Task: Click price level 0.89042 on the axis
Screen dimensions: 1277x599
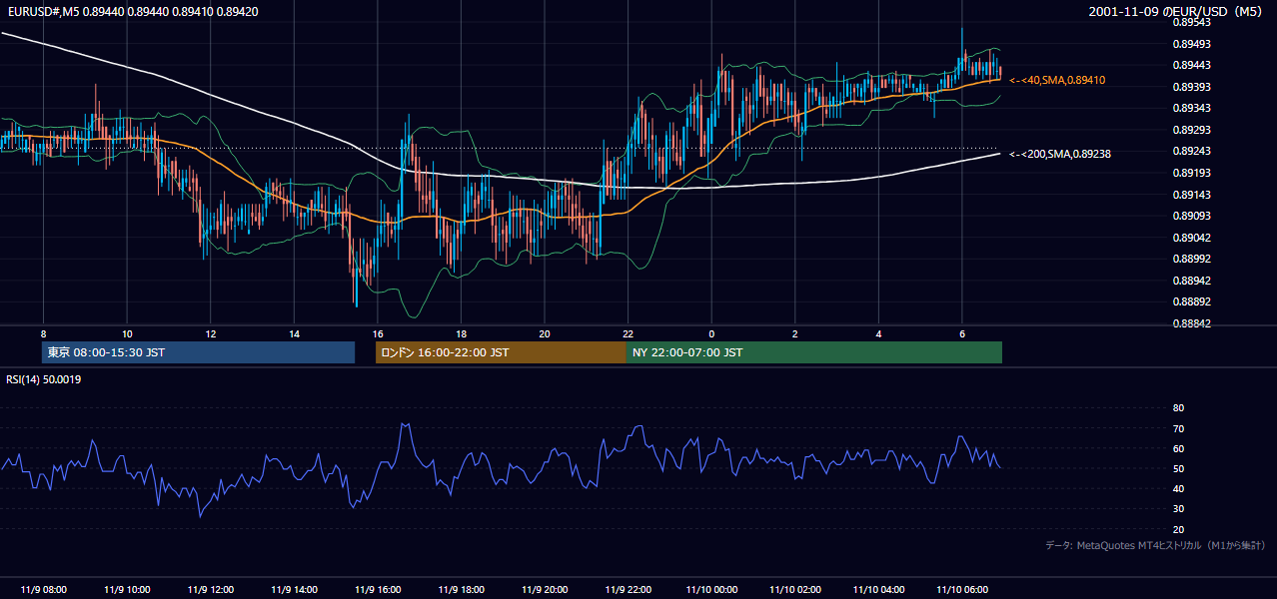Action: pyautogui.click(x=1193, y=238)
